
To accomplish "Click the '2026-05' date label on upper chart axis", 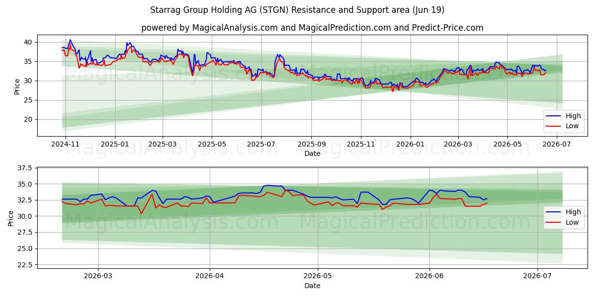I will coord(507,144).
